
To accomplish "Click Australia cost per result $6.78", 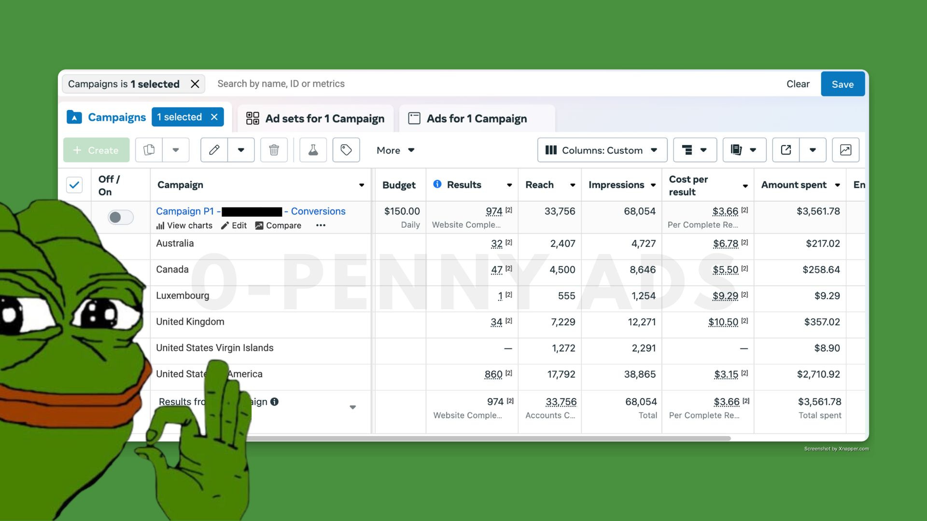I will point(726,244).
